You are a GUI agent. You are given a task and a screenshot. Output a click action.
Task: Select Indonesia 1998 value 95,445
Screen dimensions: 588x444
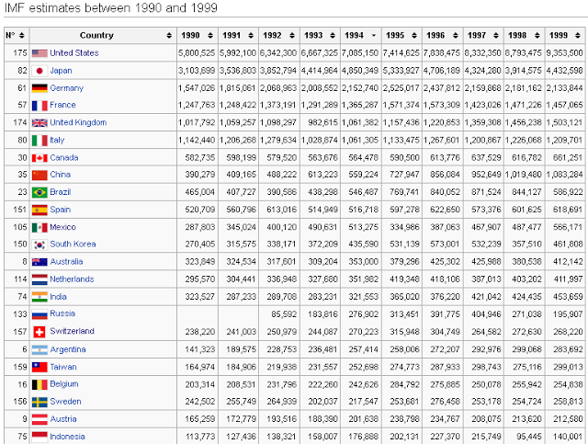529,437
